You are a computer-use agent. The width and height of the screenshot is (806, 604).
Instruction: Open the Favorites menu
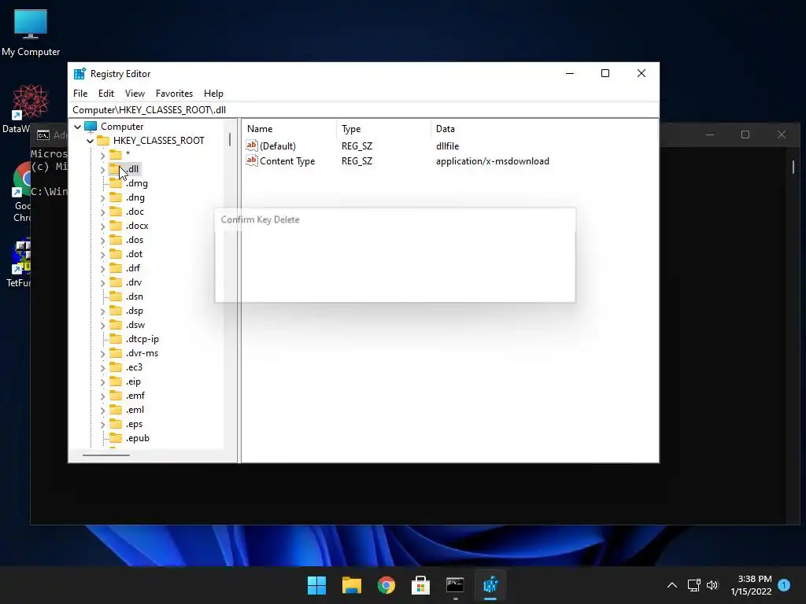[x=174, y=94]
